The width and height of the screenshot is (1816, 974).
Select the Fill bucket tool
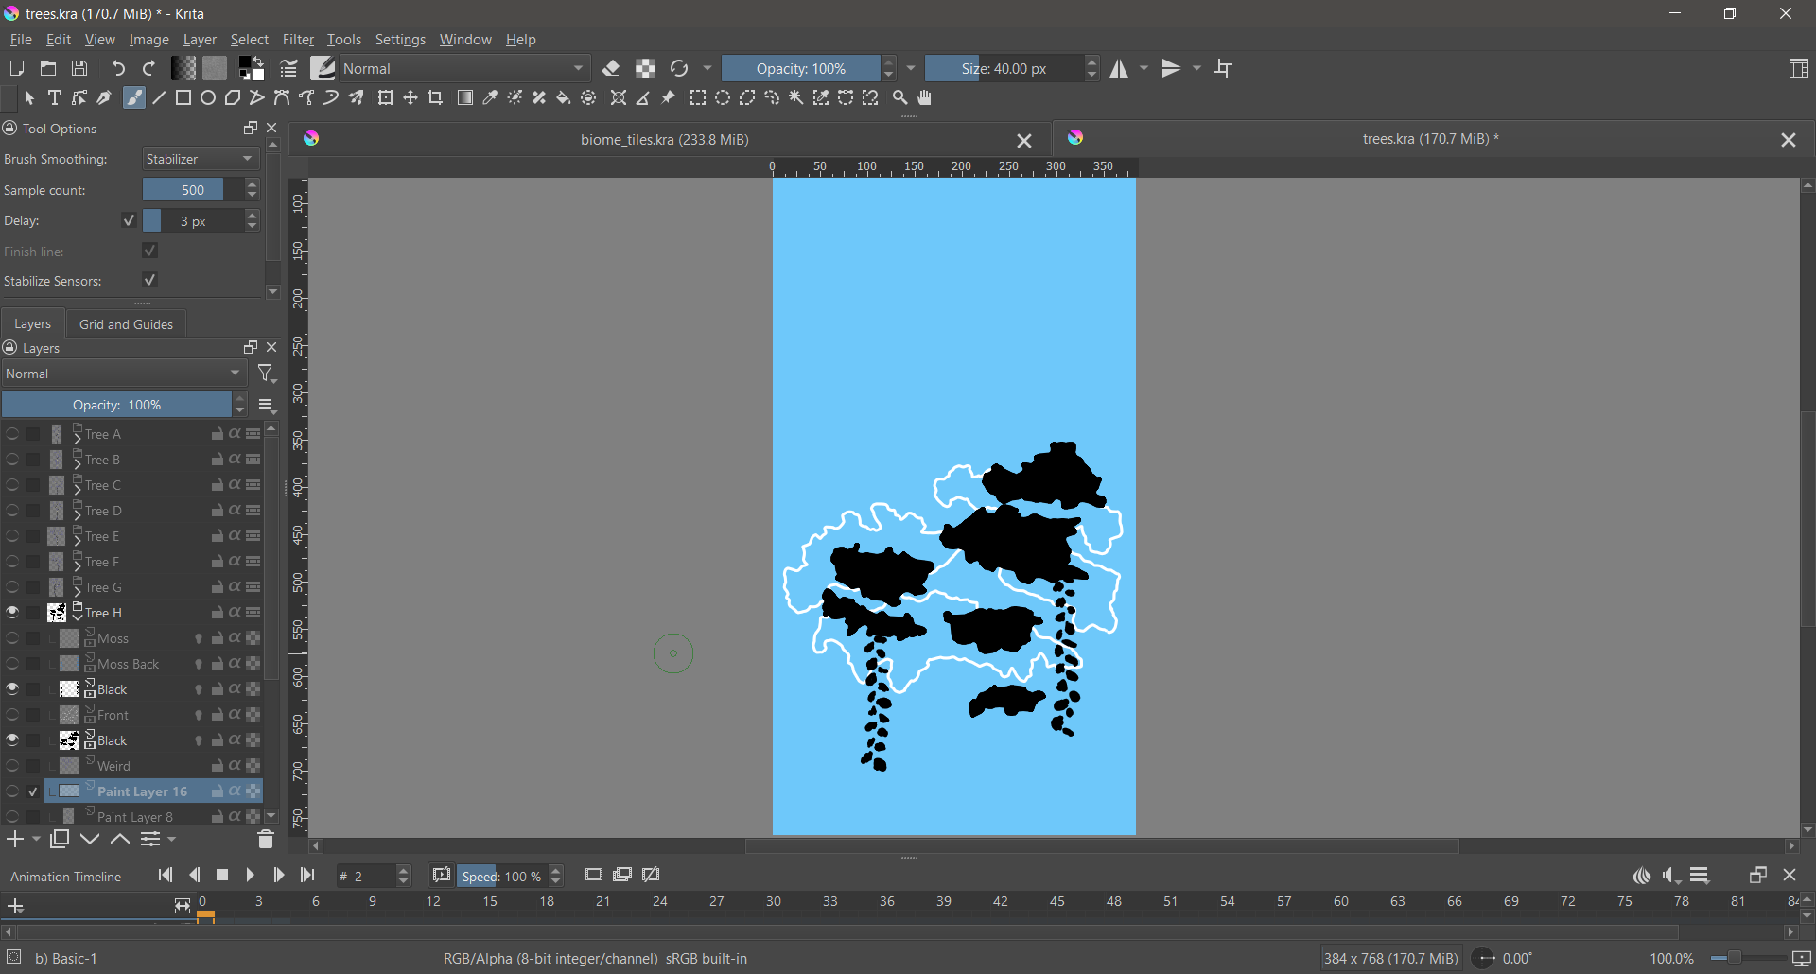[564, 98]
